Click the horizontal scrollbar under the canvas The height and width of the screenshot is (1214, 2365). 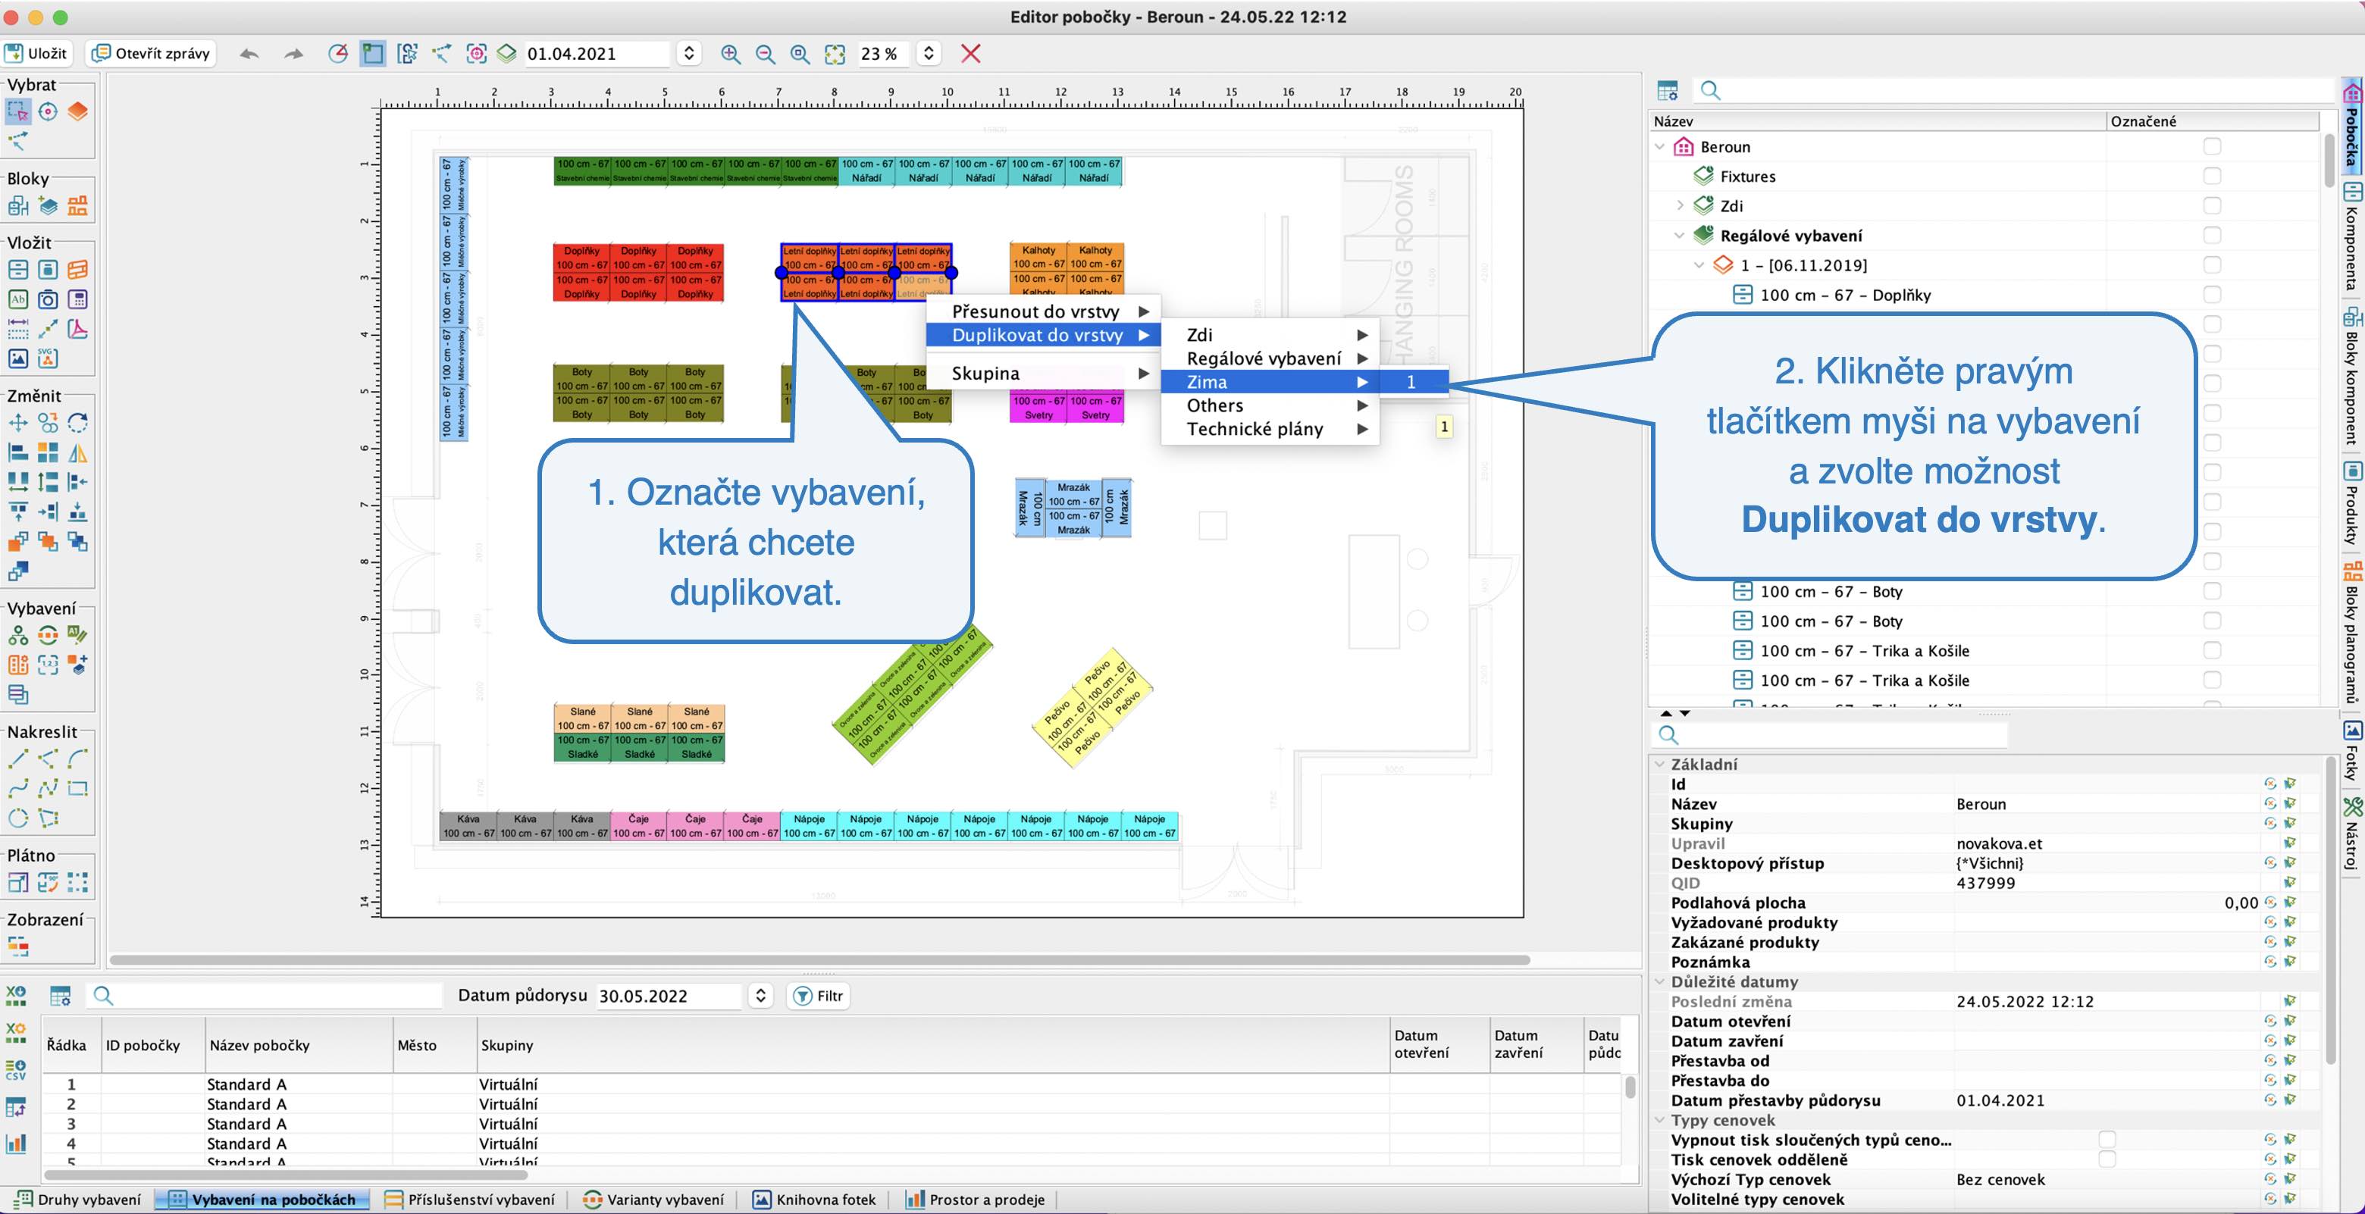click(819, 960)
